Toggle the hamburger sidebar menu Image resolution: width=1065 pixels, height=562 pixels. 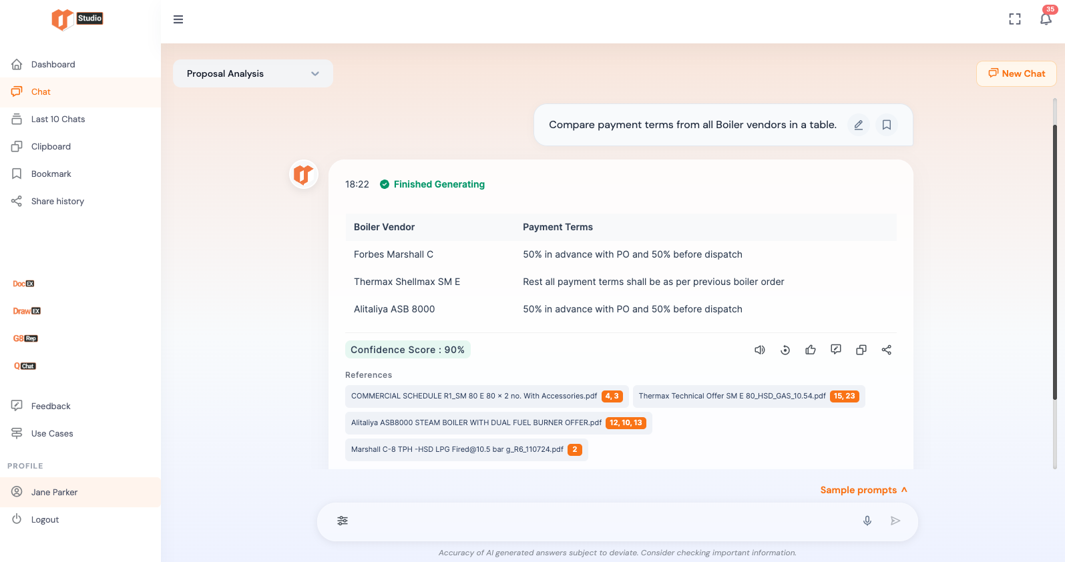tap(178, 19)
